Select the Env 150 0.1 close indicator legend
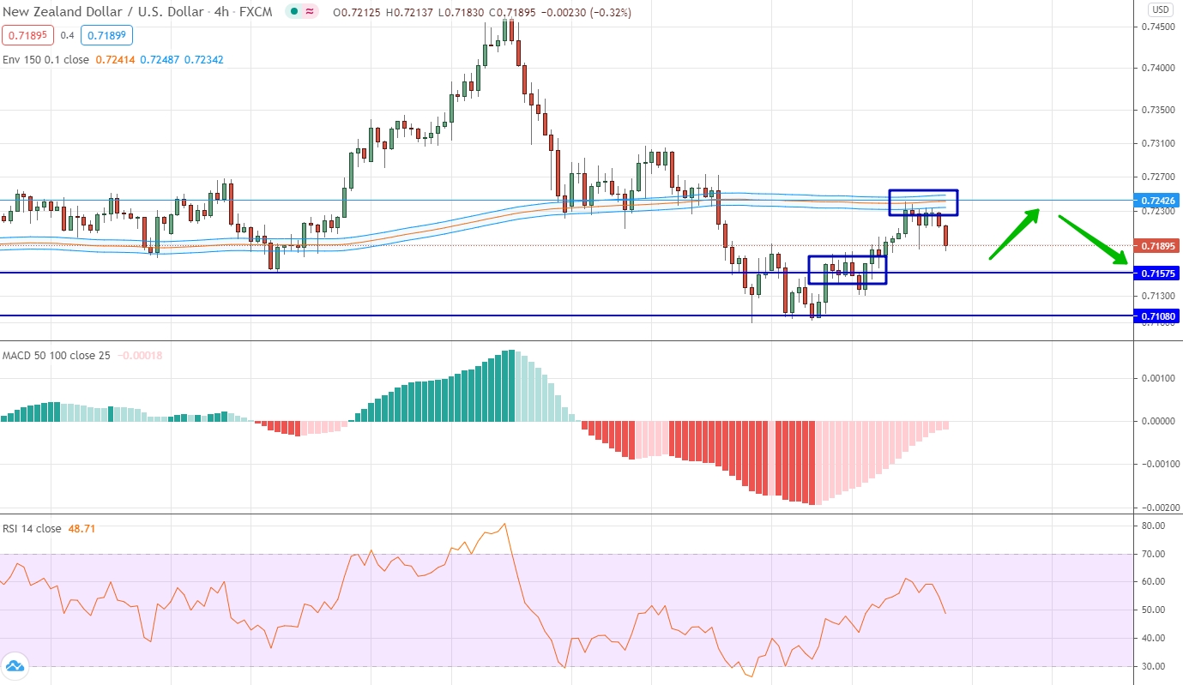Viewport: 1183px width, 685px height. 45,59
